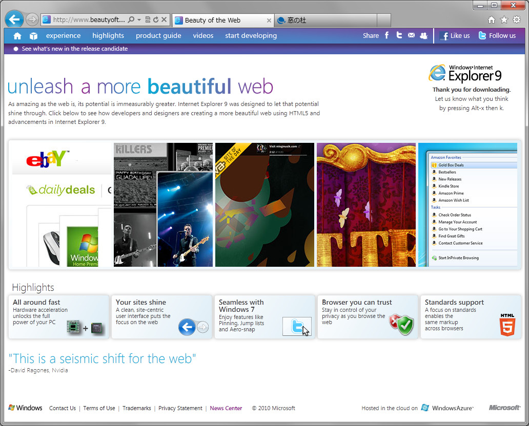Open the browser Tools gear icon

[x=517, y=19]
